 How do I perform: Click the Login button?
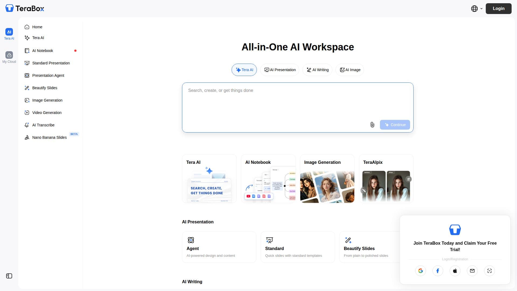499,9
